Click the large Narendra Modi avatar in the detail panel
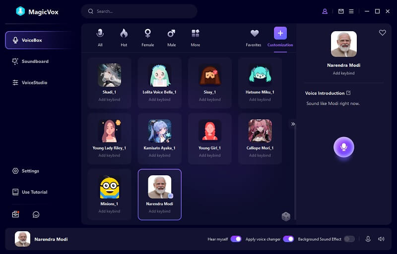The height and width of the screenshot is (254, 397). [x=343, y=44]
